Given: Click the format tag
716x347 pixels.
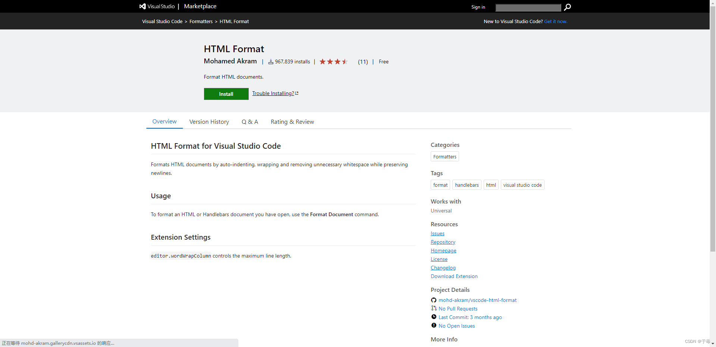Looking at the screenshot, I should click(440, 185).
